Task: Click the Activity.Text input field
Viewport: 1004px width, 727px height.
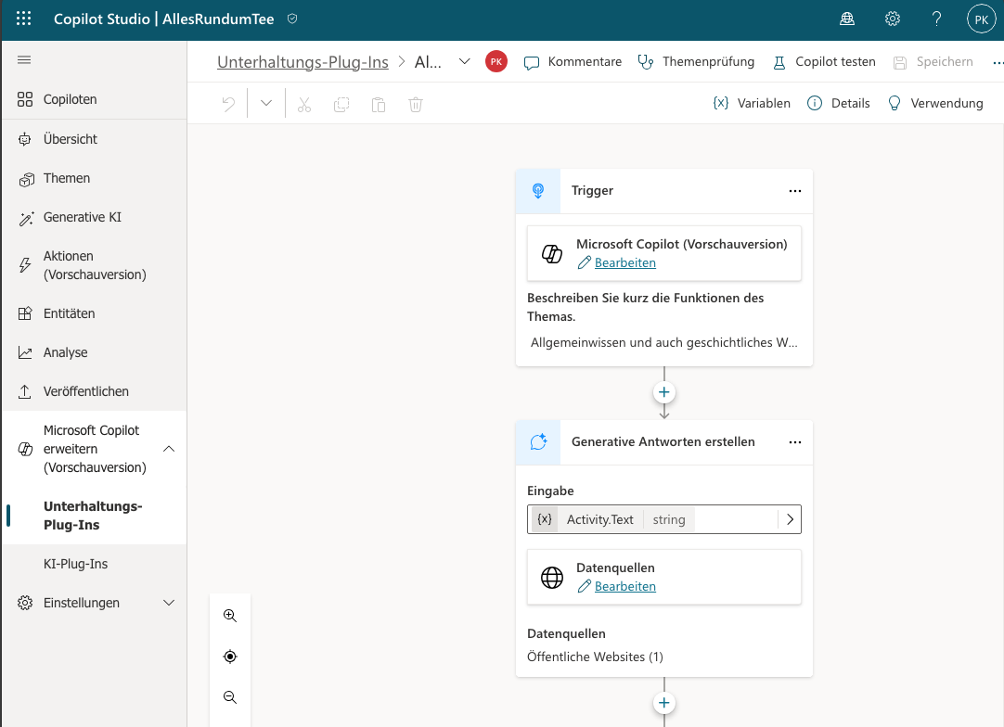Action: pyautogui.click(x=664, y=519)
